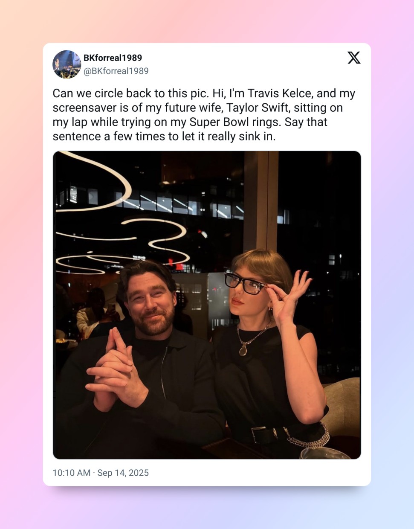Select the tweet text paragraph
414x529 pixels.
click(204, 115)
